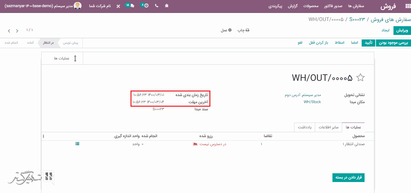
Task: Click the ویرایش (Edit) button
Action: click(402, 30)
